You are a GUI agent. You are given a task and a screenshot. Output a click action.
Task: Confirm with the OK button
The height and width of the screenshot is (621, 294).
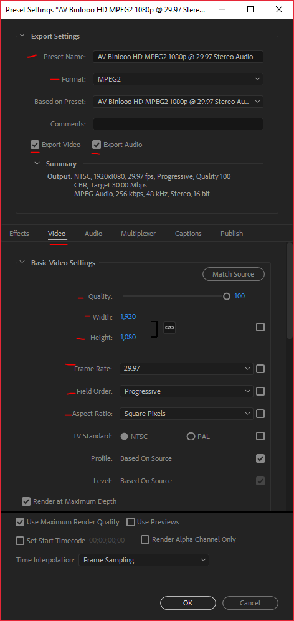188,603
